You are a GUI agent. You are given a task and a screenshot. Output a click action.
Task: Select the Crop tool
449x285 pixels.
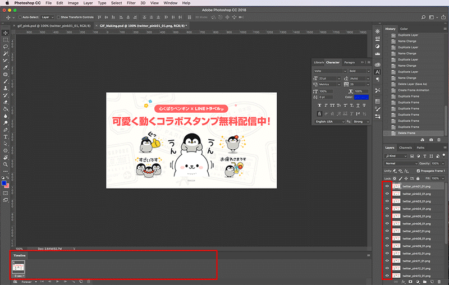tap(6, 61)
